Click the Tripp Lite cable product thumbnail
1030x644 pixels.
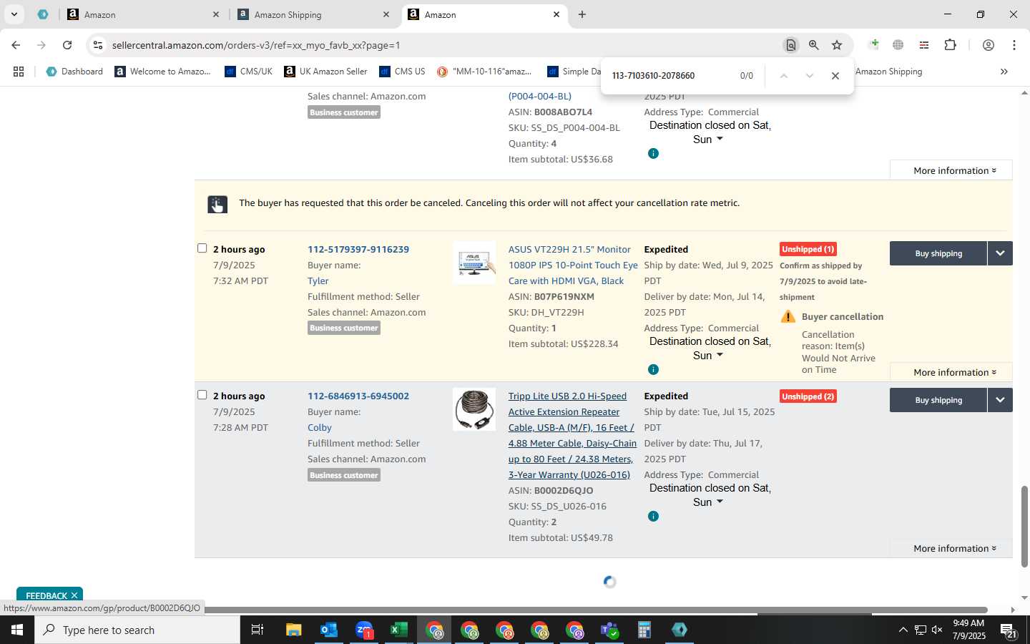(x=474, y=409)
